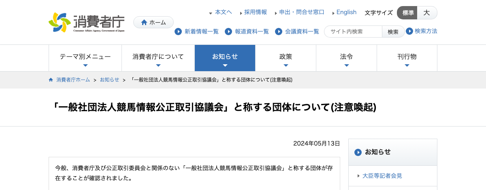Click the notice paragraph starting 今般、消費者庁及び

tap(194, 173)
